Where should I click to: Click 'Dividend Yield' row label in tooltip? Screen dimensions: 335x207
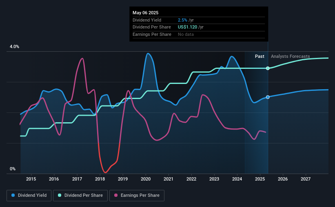point(147,20)
